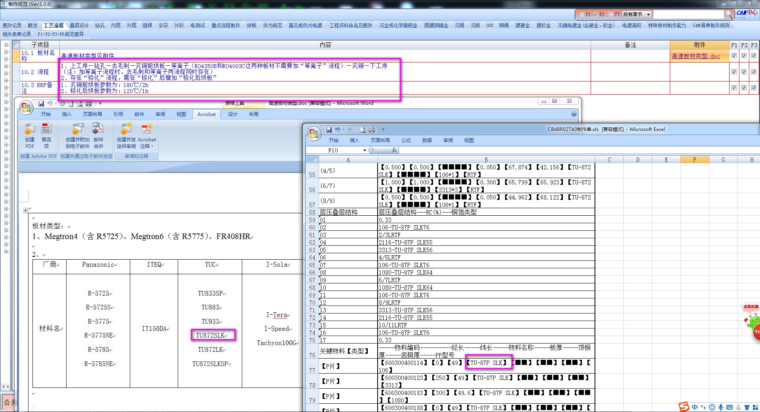Viewport: 760px width, 412px height.
Task: Click the fx insert function icon
Action: click(394, 150)
